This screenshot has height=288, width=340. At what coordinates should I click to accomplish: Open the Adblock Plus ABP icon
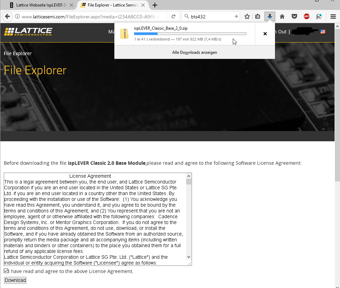[x=307, y=16]
